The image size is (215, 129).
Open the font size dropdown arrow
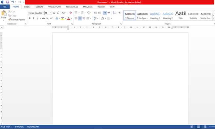point(51,13)
